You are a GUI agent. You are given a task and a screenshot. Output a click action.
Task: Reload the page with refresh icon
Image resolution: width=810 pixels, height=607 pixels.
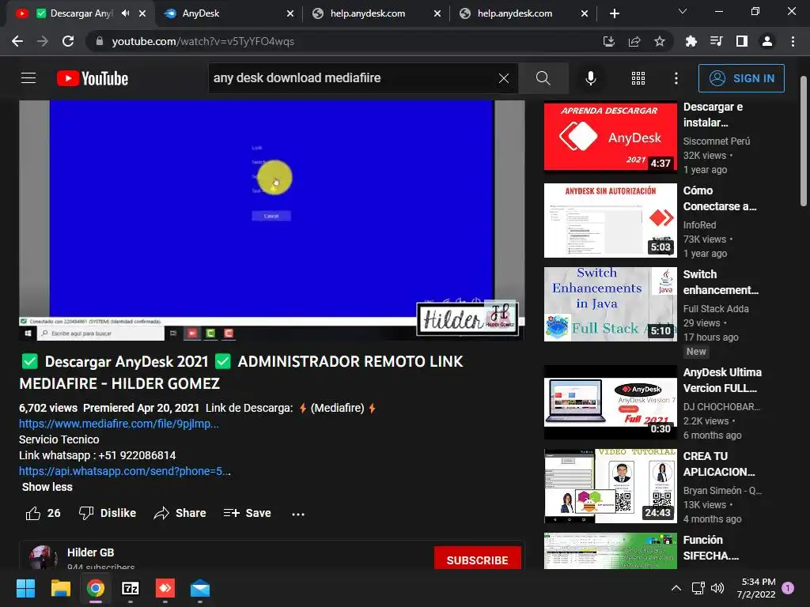68,41
